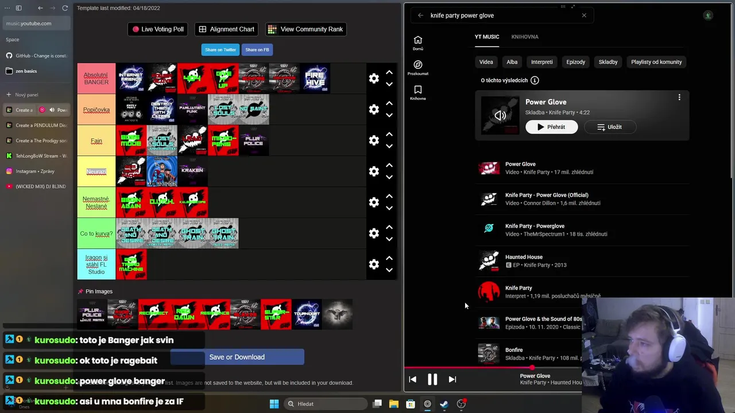
Task: Open settings gear for Neurazí tier
Action: click(374, 172)
